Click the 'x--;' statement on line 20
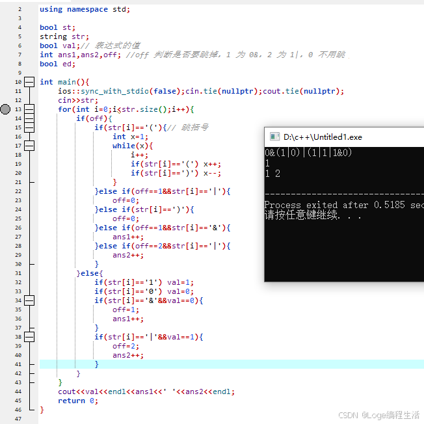Image resolution: width=424 pixels, height=424 pixels. [x=212, y=173]
